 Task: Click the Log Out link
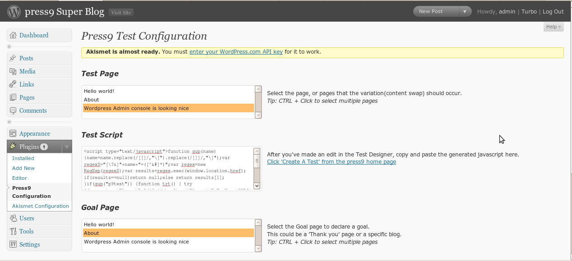[553, 12]
